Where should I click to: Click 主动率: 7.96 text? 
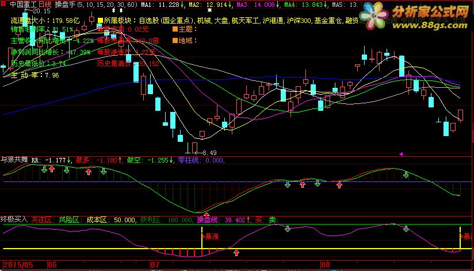35,75
